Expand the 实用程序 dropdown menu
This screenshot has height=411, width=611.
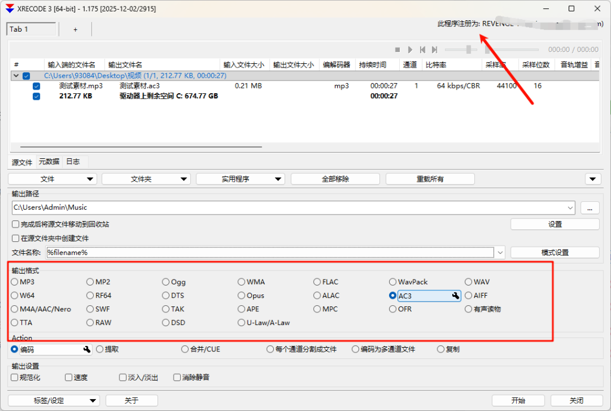click(240, 179)
